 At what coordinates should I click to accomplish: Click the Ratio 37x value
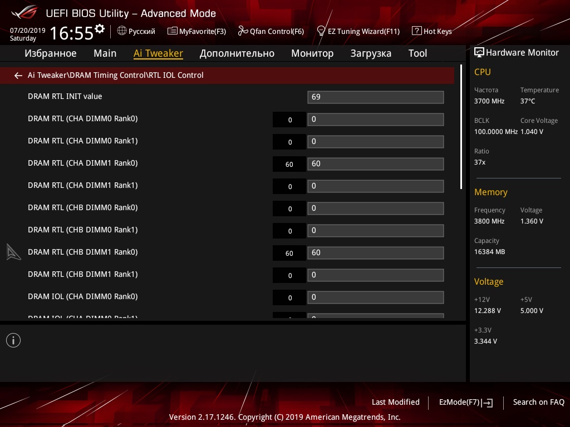tap(480, 162)
